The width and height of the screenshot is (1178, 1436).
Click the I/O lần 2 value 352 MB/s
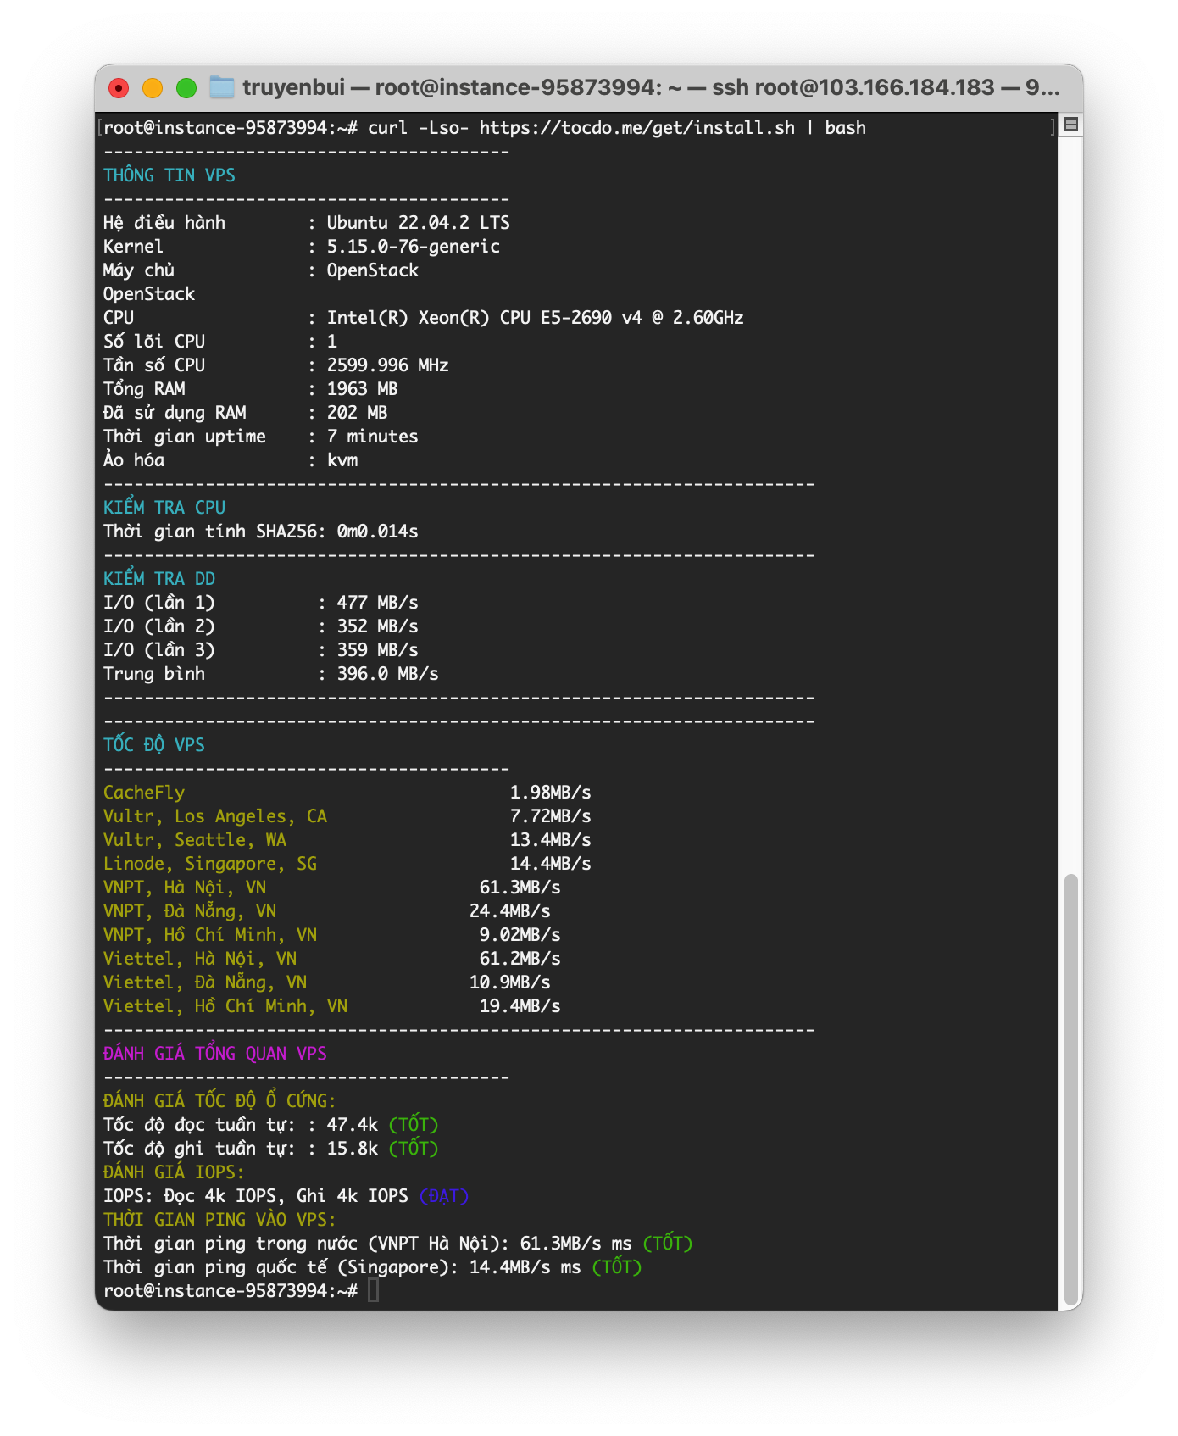[x=378, y=626]
